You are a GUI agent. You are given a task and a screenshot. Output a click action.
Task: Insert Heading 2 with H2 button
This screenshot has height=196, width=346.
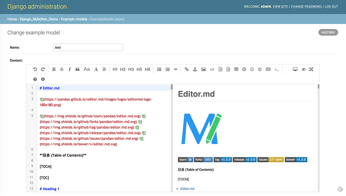[123, 69]
